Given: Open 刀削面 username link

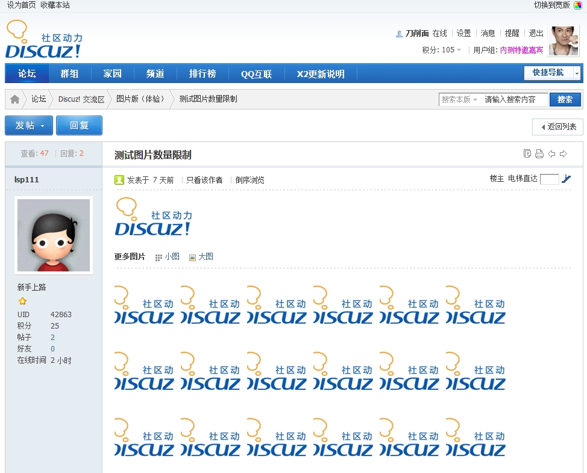Looking at the screenshot, I should coord(416,33).
